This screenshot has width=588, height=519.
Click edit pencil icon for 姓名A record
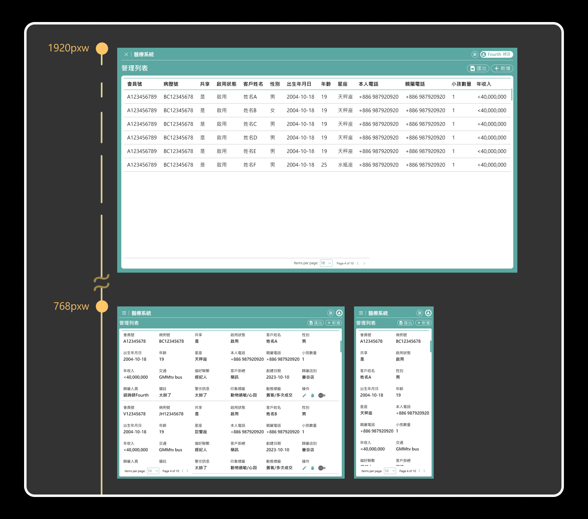click(304, 395)
